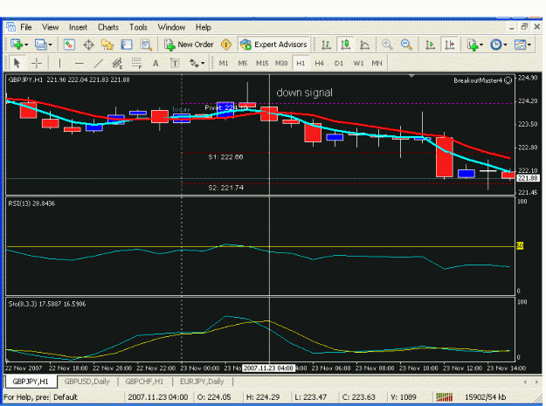Expand the Templates dropdown arrow
This screenshot has width=546, height=406.
pyautogui.click(x=529, y=45)
